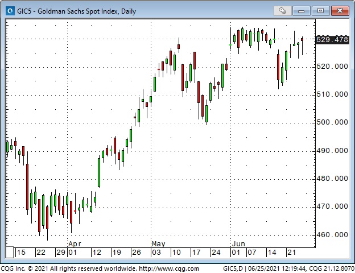355x273 pixels.
Task: Click the window title GIC5 - Goldman Sachs Spot Index
Action: click(77, 11)
